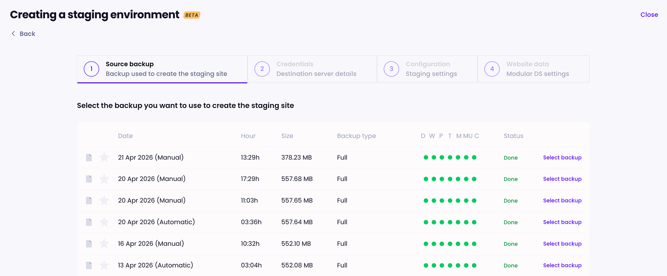Screen dimensions: 667x276
Task: Star the 20 Apr 11:03h manual backup
Action: click(x=104, y=200)
